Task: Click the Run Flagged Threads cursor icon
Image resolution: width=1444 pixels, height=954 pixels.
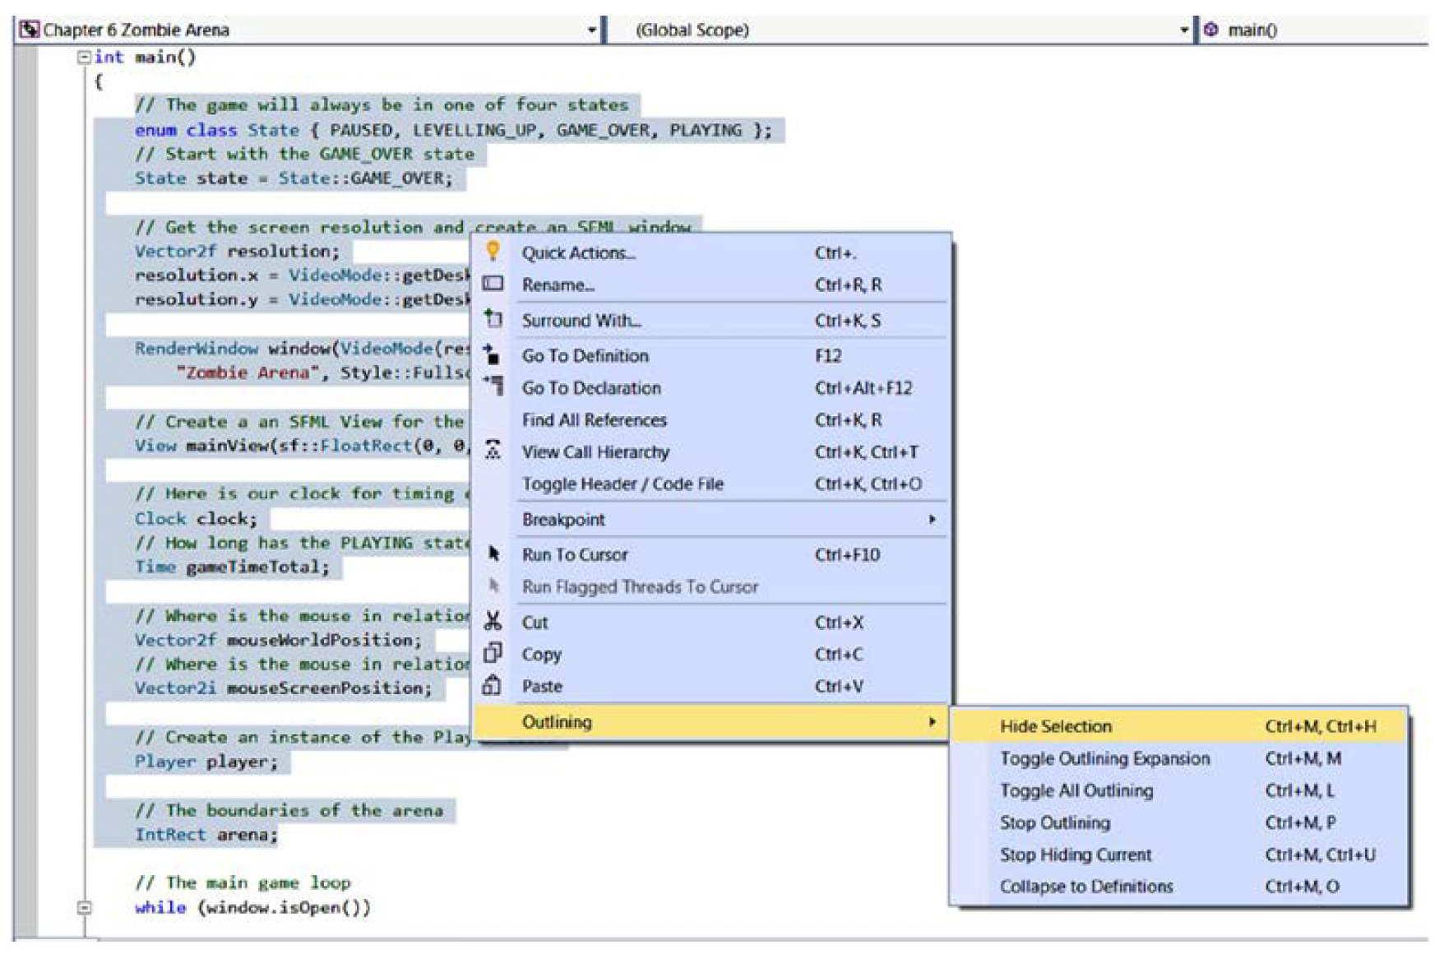Action: pos(493,586)
